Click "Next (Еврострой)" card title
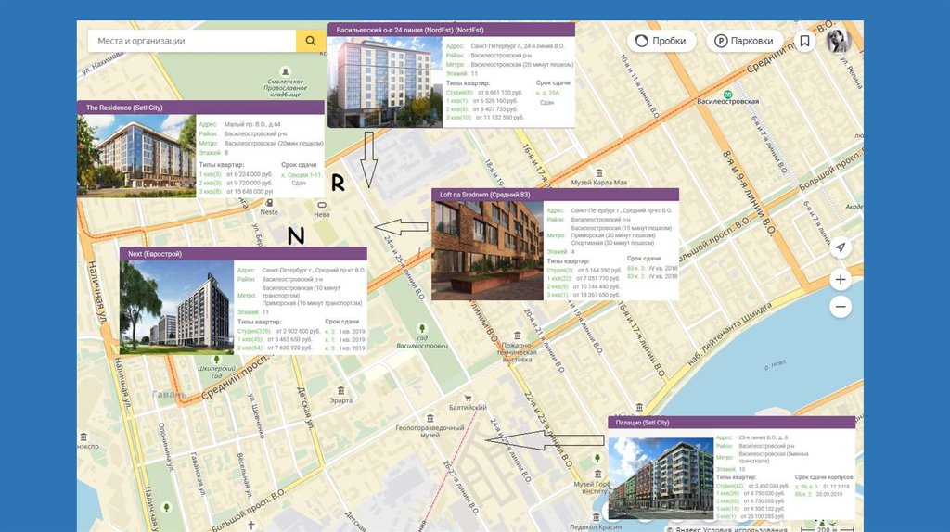The image size is (950, 532). [x=155, y=254]
